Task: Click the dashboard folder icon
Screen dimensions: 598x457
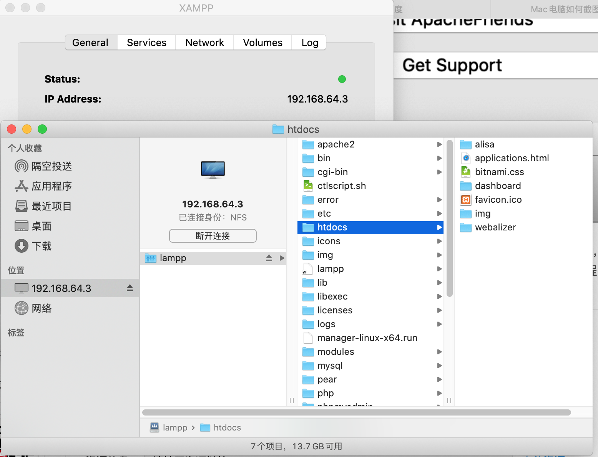Action: [466, 186]
